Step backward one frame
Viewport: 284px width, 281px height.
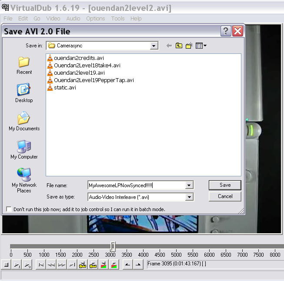[x=51, y=265]
